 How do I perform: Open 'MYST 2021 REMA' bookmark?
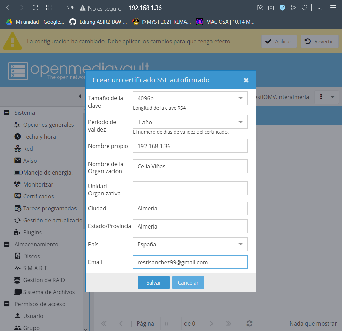click(162, 22)
